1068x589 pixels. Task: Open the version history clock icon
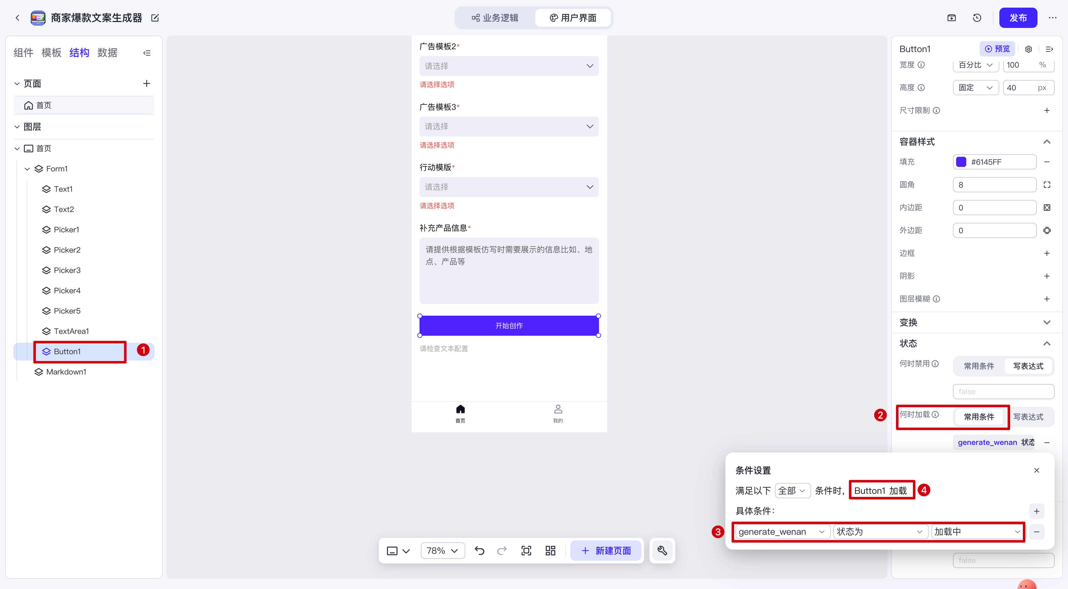(977, 18)
